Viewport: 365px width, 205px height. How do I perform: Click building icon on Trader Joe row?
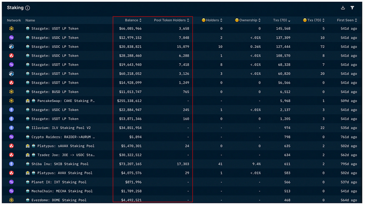28,155
